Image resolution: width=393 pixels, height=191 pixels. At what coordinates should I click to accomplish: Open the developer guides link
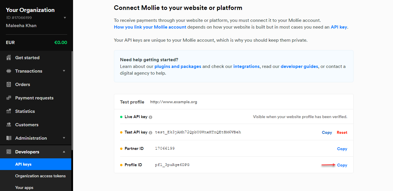(299, 66)
